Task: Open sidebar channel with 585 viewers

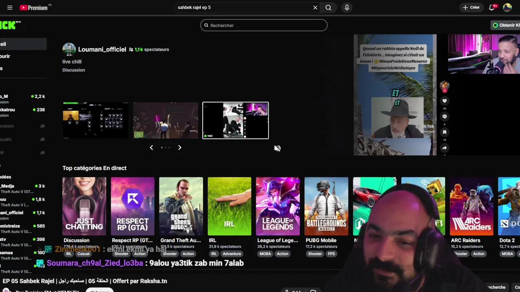Action: (22, 229)
